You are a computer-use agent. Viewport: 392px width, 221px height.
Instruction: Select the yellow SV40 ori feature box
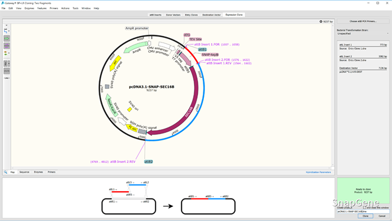(129, 109)
